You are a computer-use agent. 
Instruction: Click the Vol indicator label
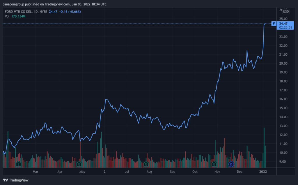click(x=7, y=16)
